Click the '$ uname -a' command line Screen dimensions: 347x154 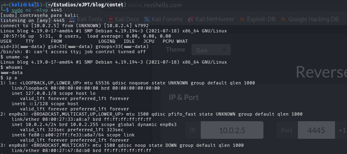click(14, 57)
